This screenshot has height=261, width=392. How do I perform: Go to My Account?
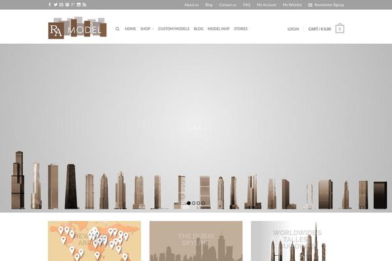click(x=267, y=5)
